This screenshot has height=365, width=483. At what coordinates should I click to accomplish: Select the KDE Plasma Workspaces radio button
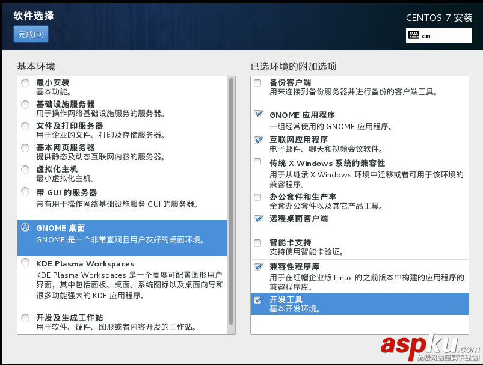[x=25, y=262]
